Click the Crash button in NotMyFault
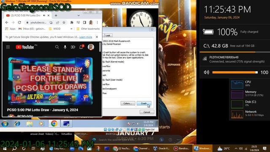The image size is (270, 152). click(144, 103)
